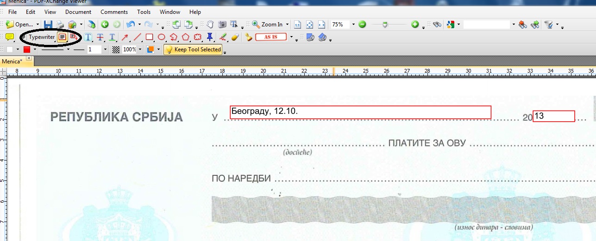Go to next view with green forward arrow
596x241 pixels.
(x=117, y=24)
